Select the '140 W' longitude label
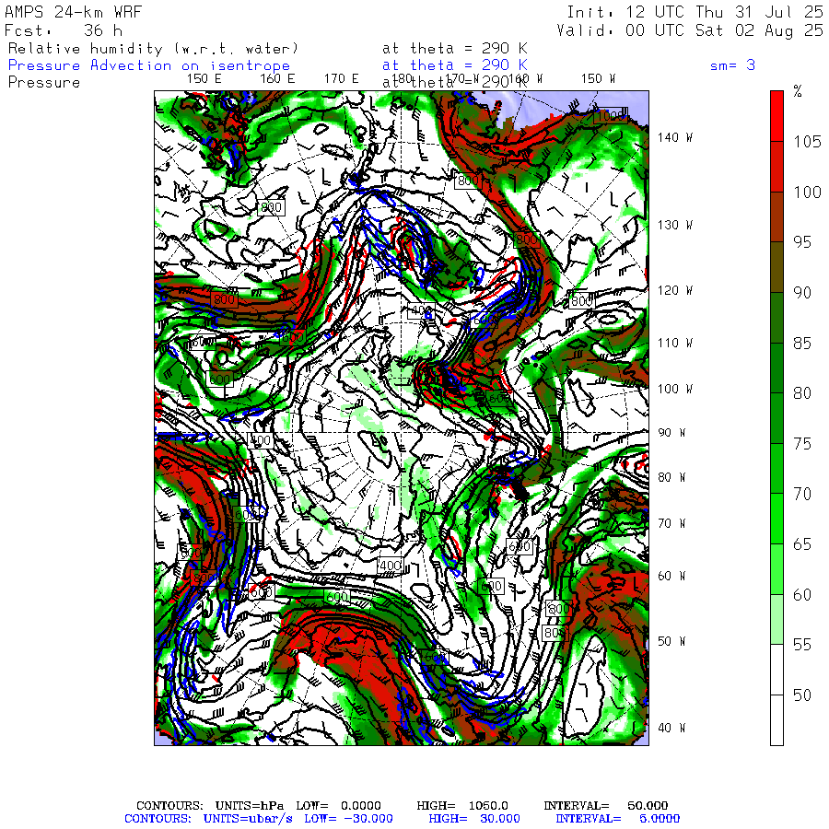The image size is (829, 829). coord(675,138)
